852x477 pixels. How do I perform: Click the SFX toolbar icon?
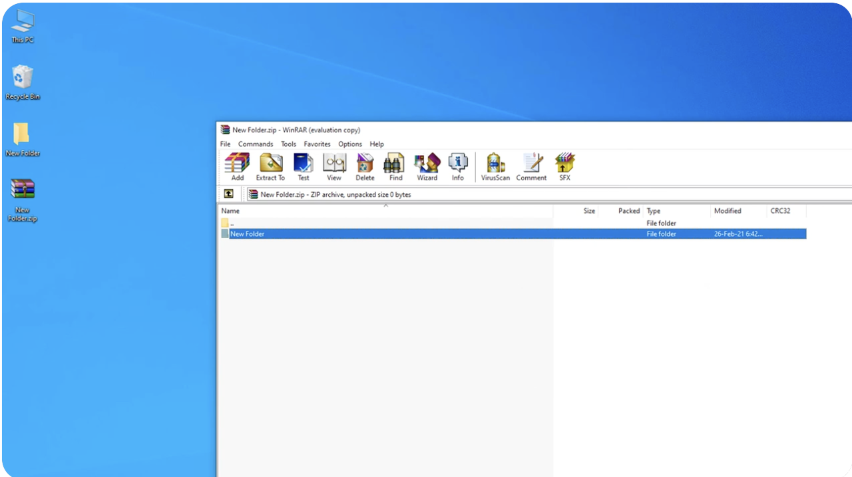[564, 166]
